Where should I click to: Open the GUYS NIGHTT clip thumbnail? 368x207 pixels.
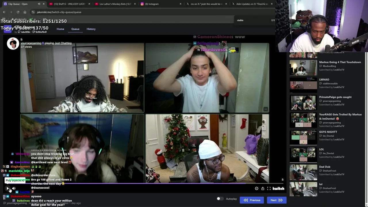(x=303, y=137)
